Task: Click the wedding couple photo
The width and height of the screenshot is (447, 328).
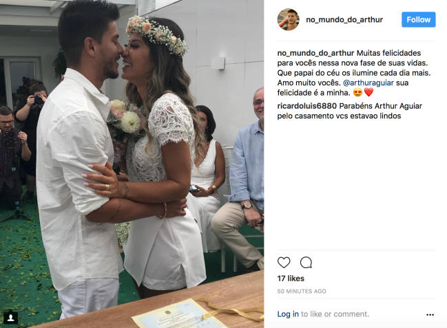Action: 132,164
